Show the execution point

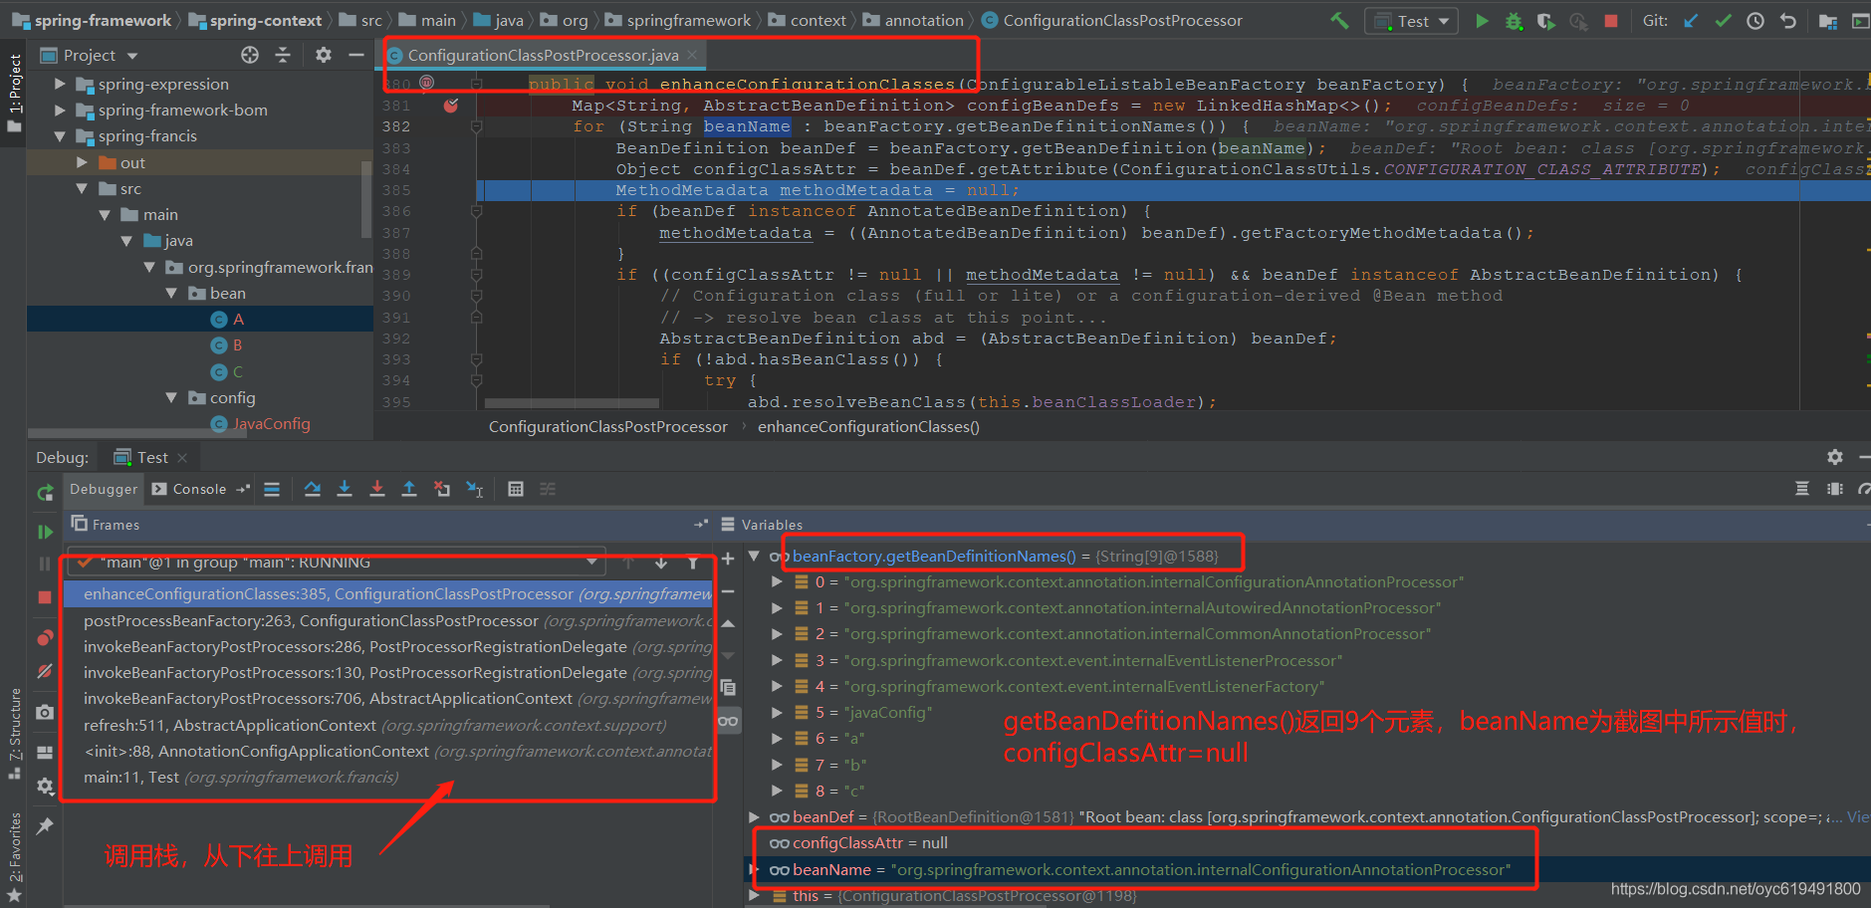pyautogui.click(x=272, y=489)
